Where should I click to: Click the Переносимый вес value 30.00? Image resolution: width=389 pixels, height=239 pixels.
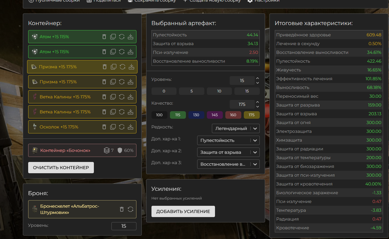click(x=375, y=96)
